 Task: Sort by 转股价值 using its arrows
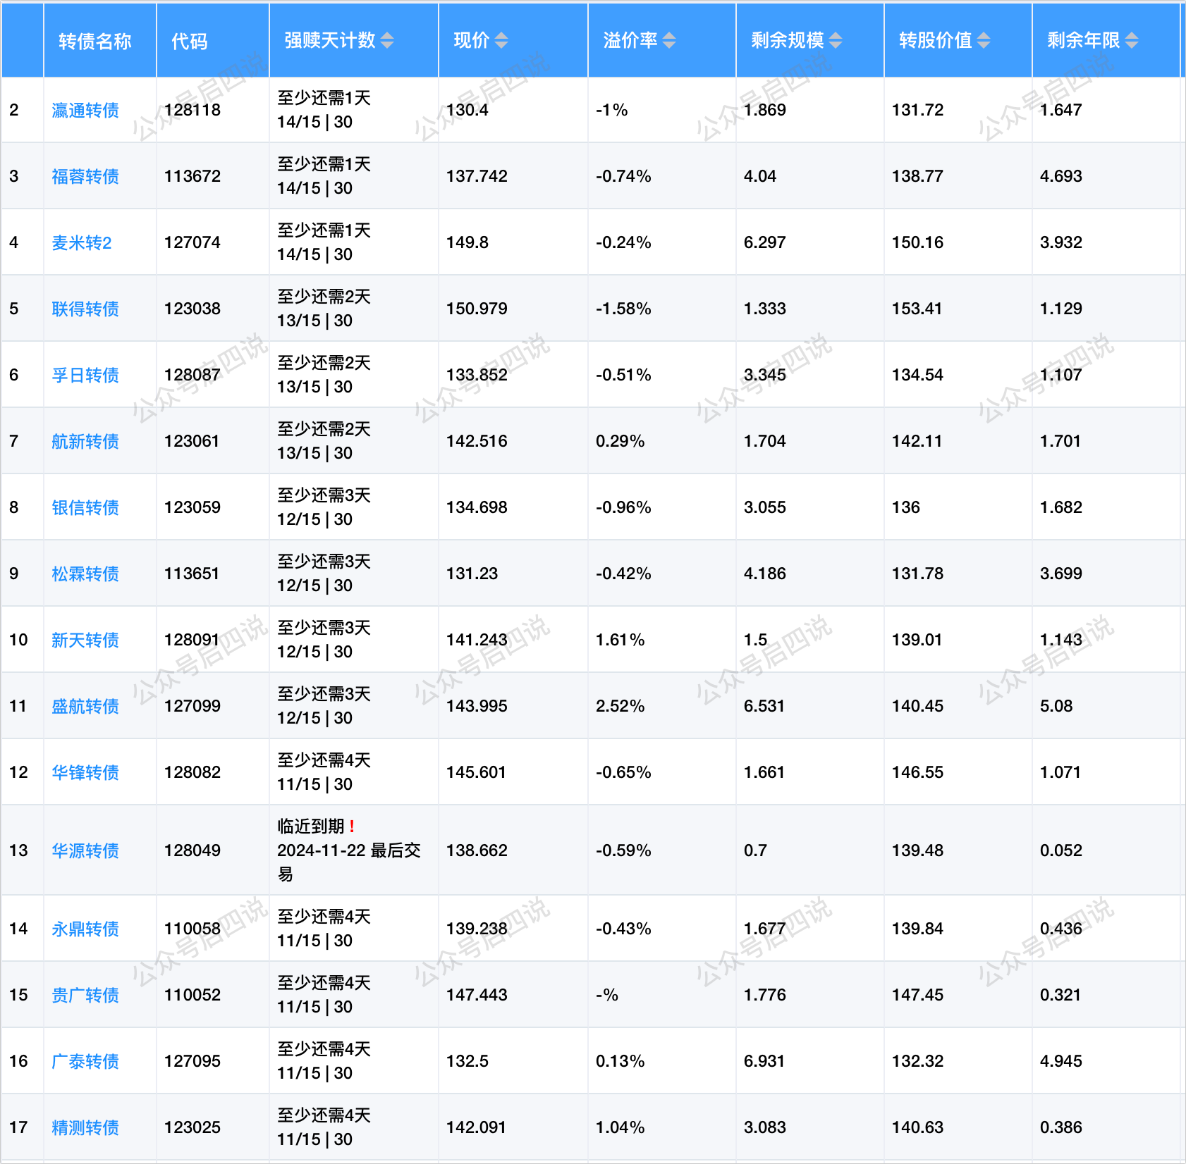click(984, 41)
